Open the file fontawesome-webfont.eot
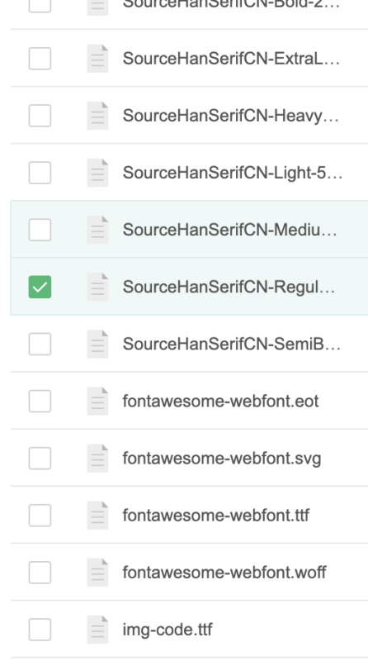 220,401
